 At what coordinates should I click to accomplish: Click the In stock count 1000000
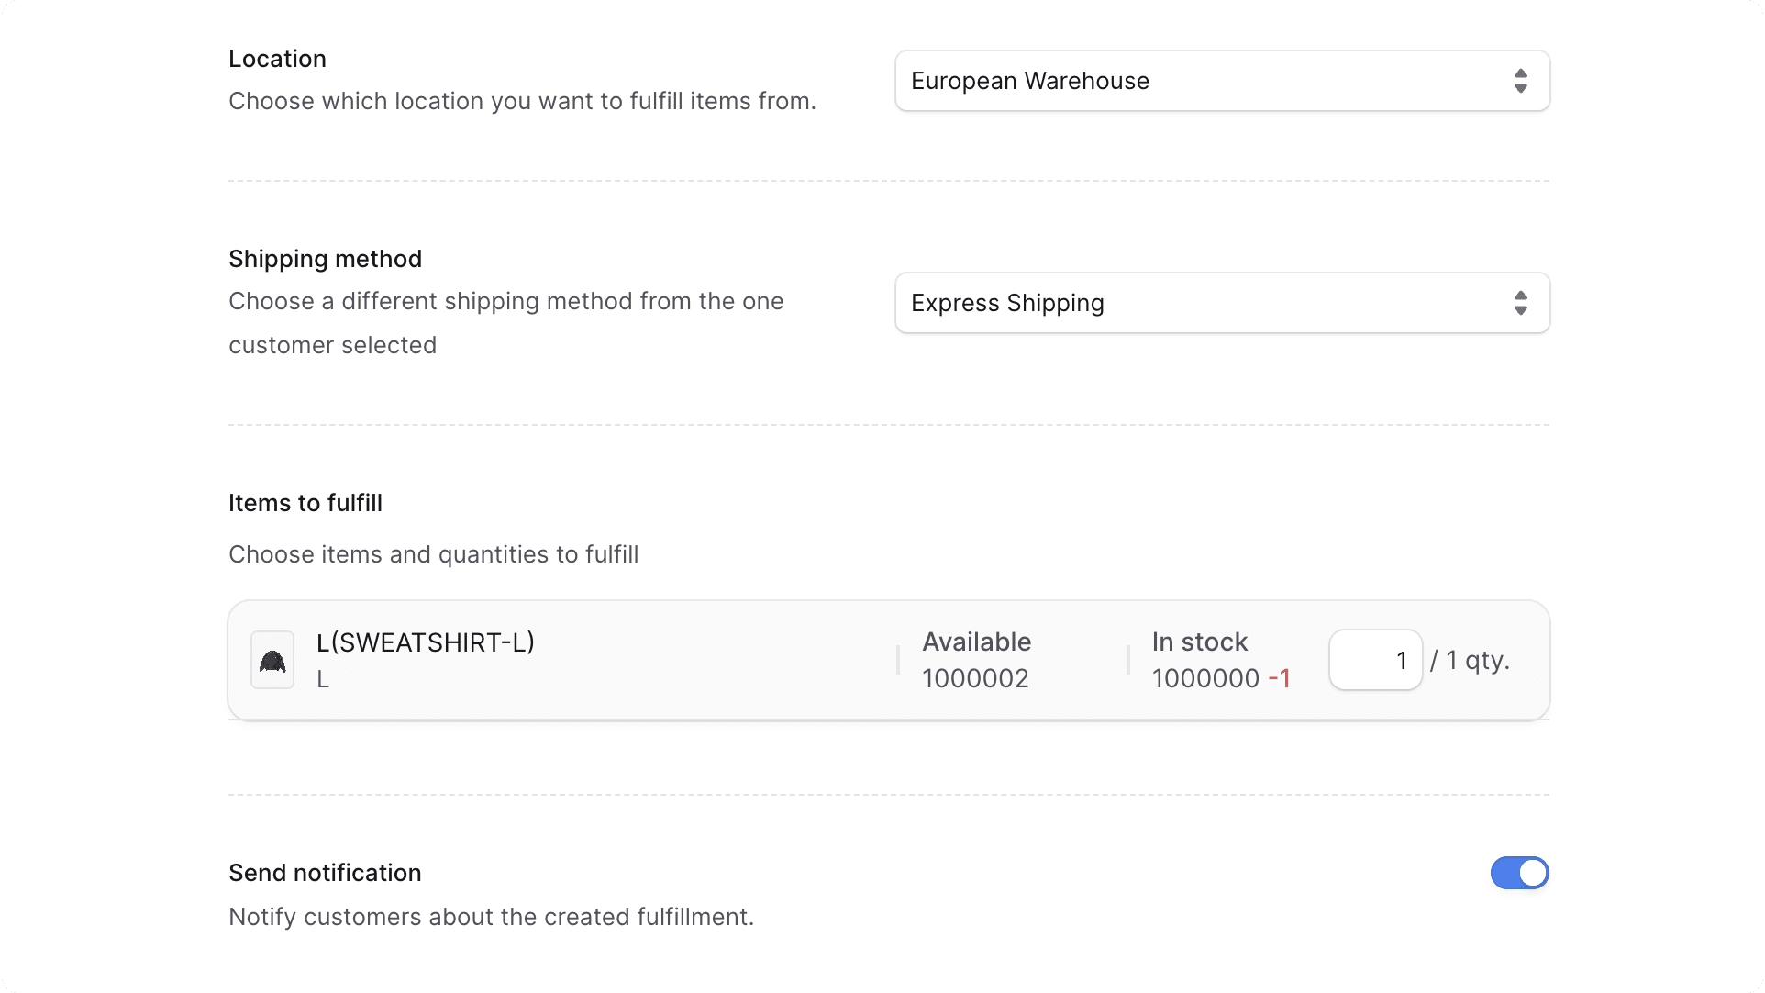coord(1204,679)
